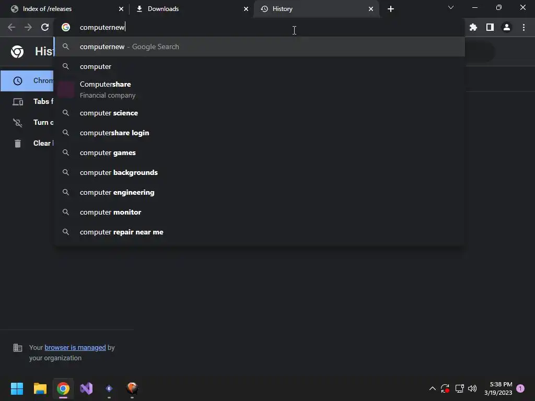The image size is (535, 401).
Task: Open 'browser is managed' link
Action: (x=75, y=347)
